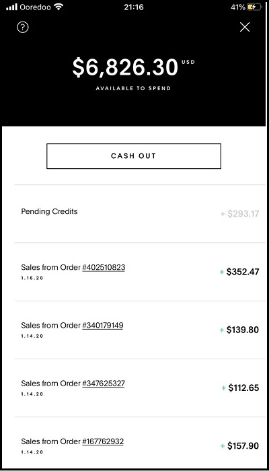The image size is (269, 471).
Task: Tap the 21:16 clock in status bar
Action: click(x=134, y=7)
